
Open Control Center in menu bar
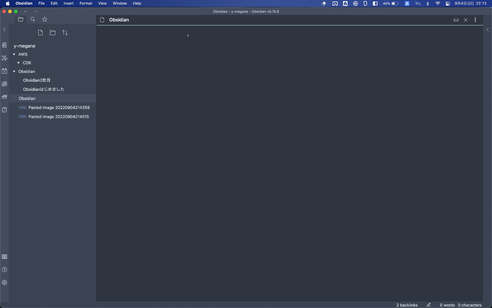pos(448,3)
